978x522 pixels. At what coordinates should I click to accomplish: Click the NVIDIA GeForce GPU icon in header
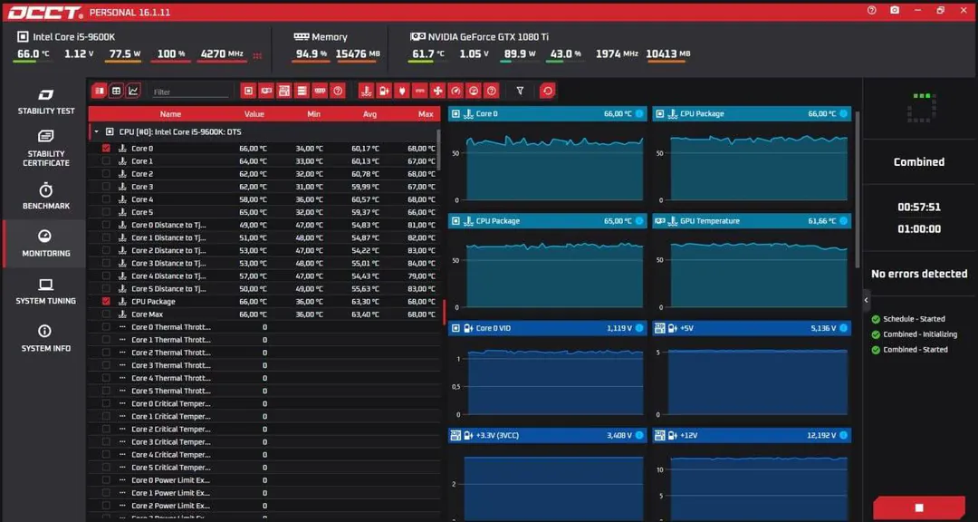point(417,37)
